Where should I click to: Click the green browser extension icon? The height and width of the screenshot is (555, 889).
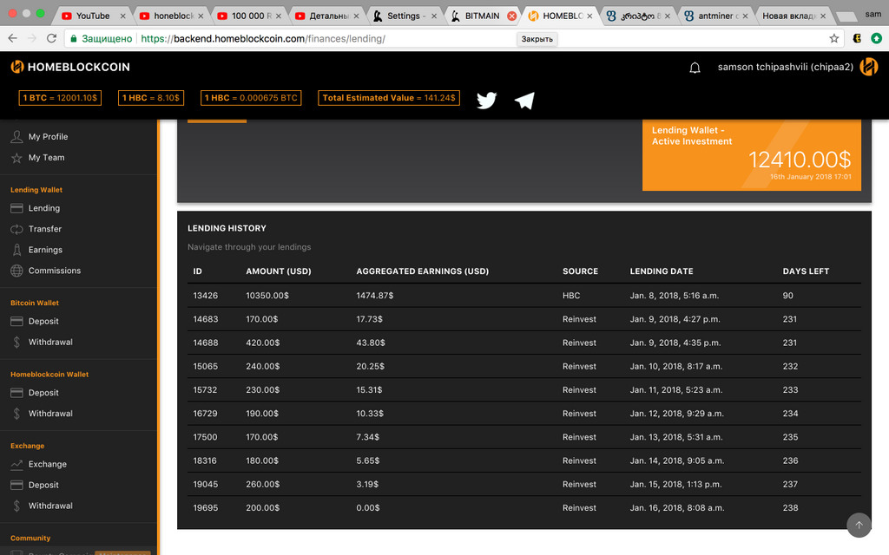[x=877, y=38]
